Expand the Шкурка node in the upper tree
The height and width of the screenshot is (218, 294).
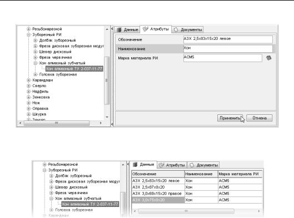click(28, 114)
